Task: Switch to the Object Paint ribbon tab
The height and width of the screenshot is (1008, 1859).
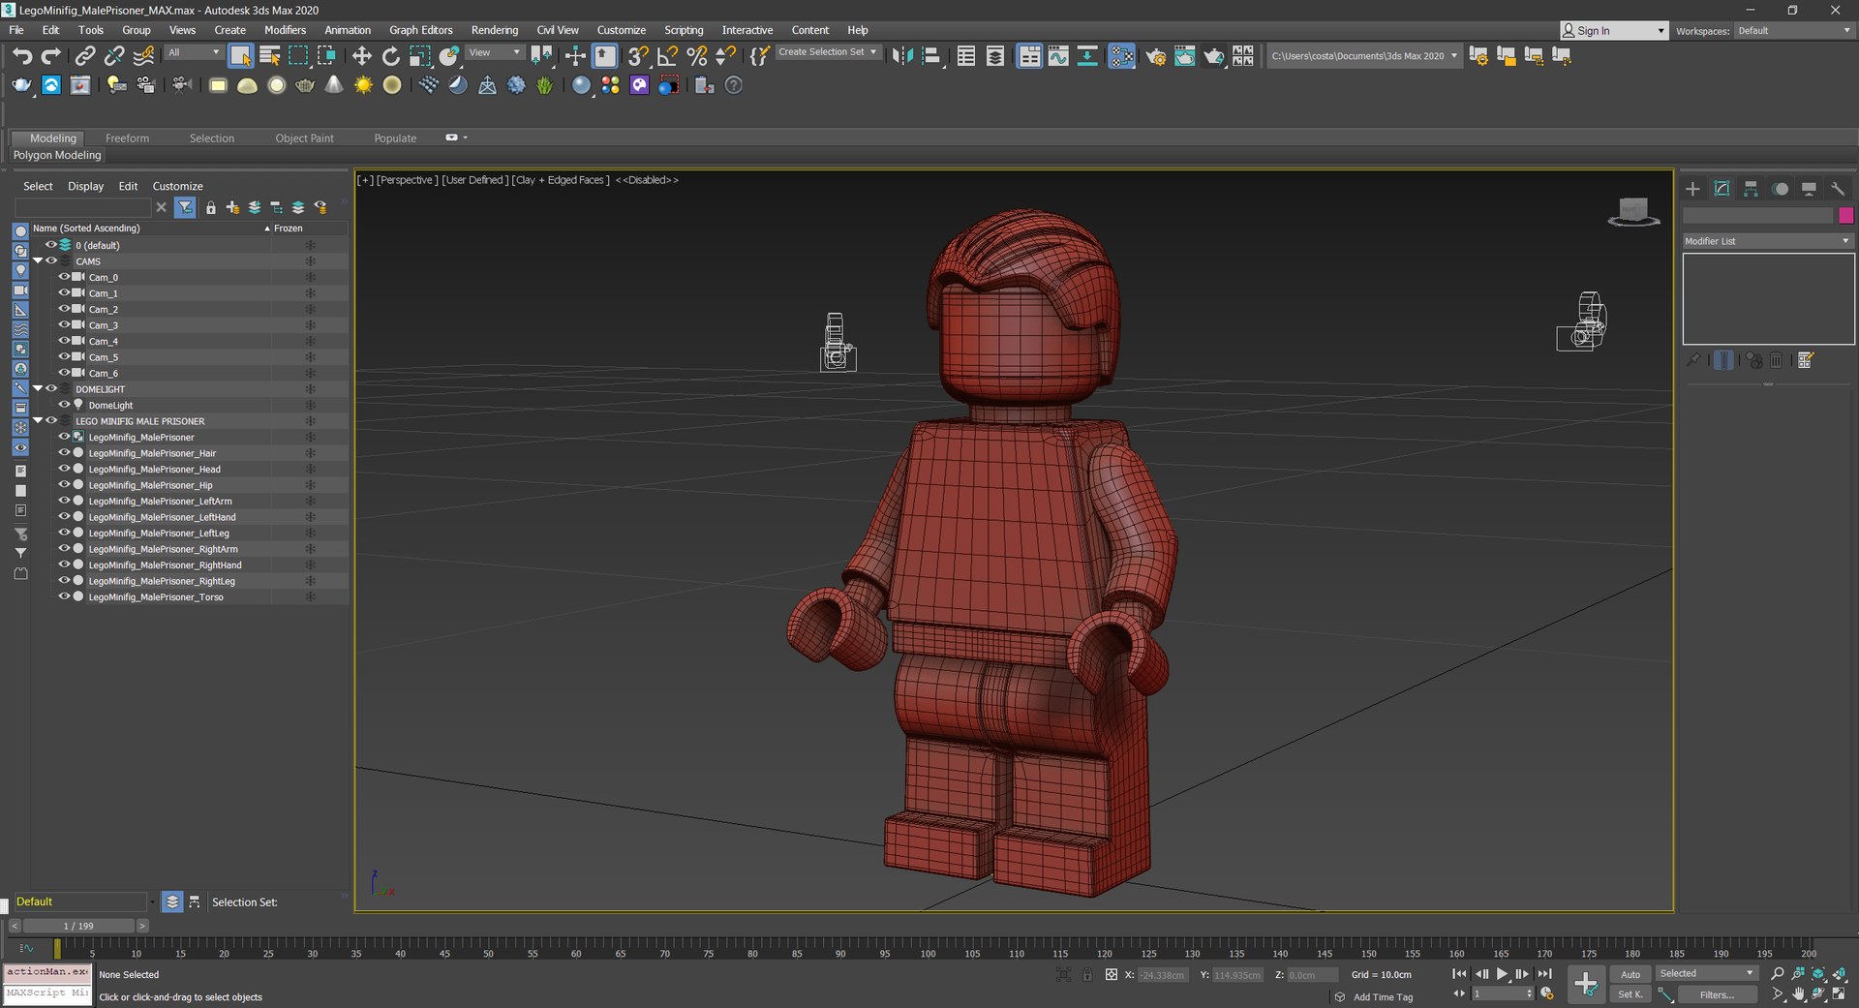Action: click(304, 138)
